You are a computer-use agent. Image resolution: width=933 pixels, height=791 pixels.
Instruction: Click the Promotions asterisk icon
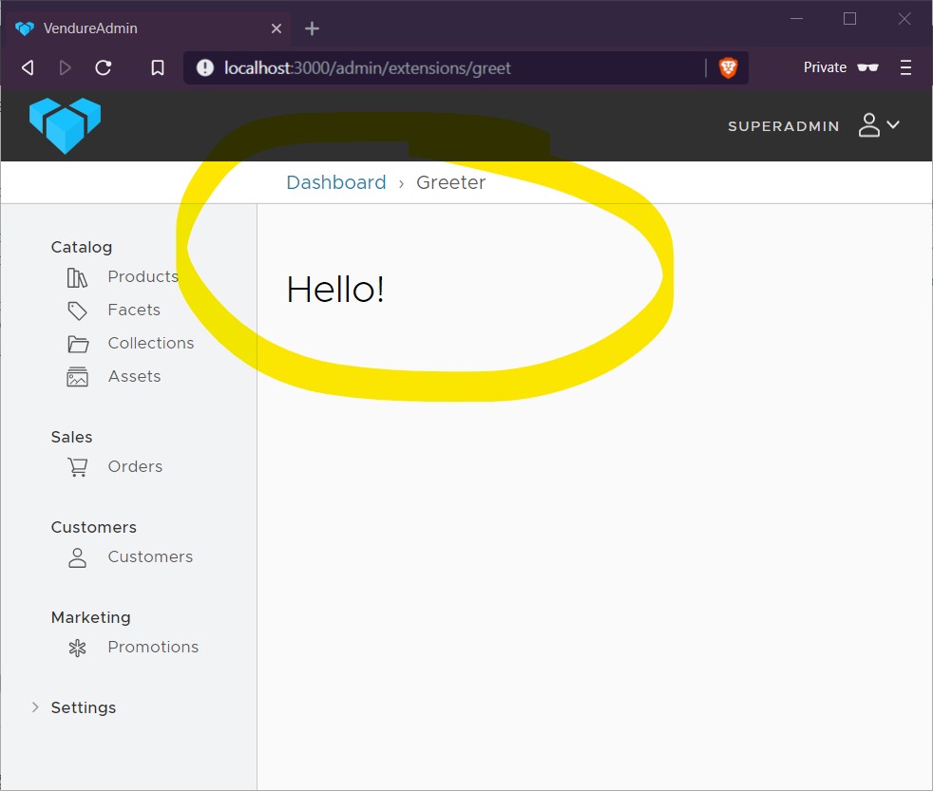pos(77,648)
